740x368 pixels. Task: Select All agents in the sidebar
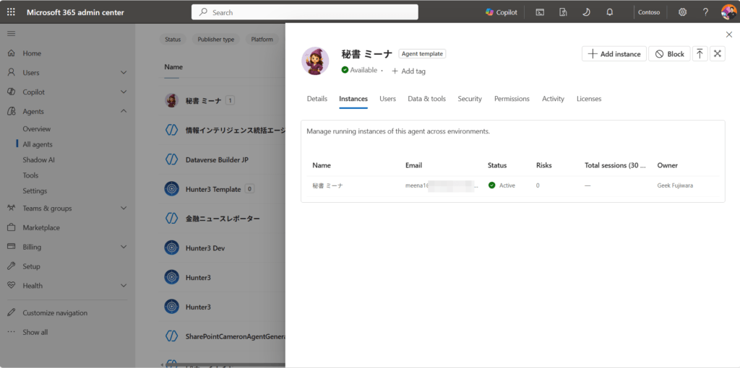[x=38, y=144]
